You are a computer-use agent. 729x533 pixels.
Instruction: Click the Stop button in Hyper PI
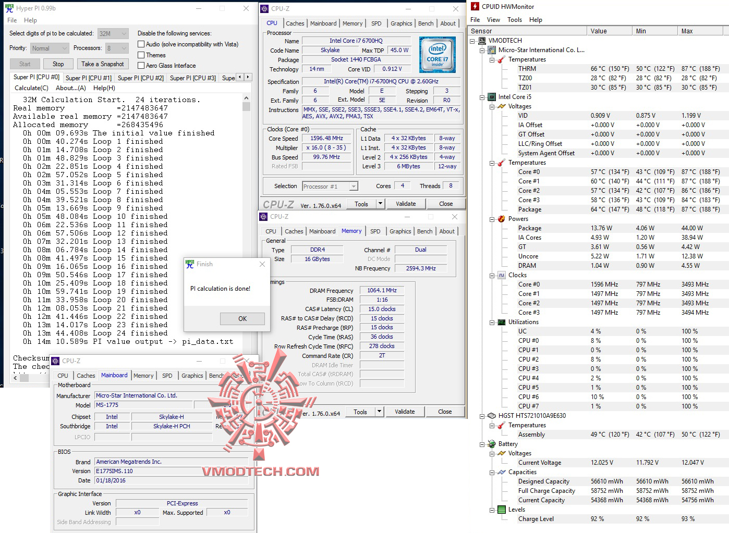click(58, 64)
